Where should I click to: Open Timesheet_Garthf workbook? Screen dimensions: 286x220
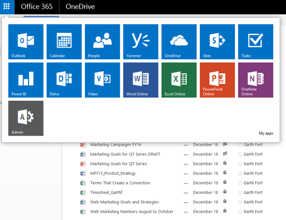click(x=106, y=192)
